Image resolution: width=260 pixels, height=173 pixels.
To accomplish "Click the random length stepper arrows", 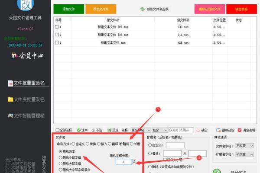I will click(134, 162).
